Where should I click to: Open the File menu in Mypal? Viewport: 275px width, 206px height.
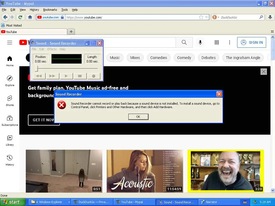[4, 10]
